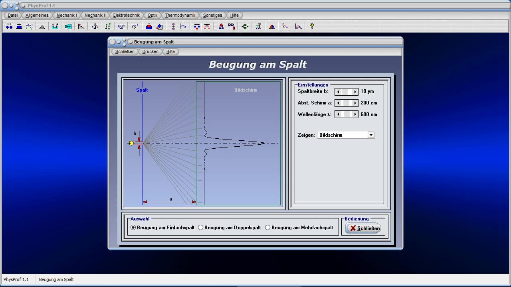Click Drucken in Beugung am Spalt window

(x=150, y=51)
